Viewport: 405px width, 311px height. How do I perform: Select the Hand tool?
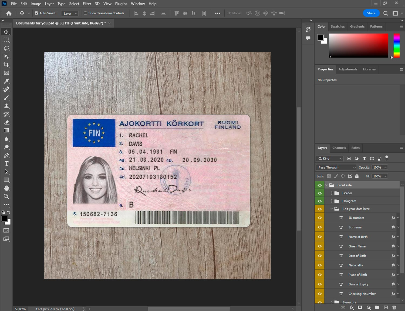[6, 188]
